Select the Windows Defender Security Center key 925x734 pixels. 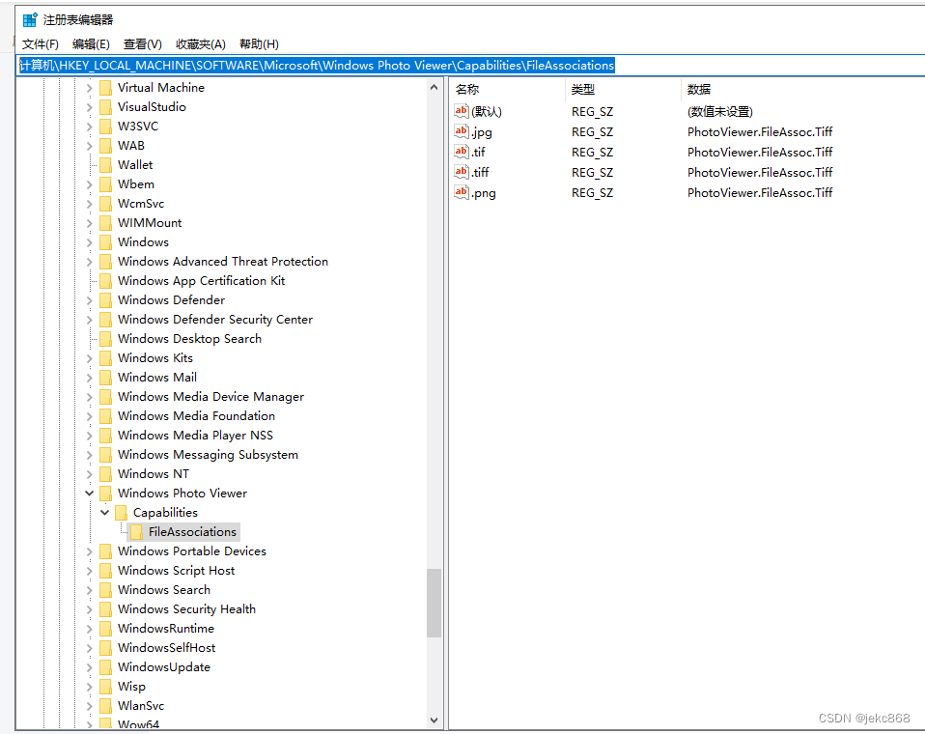(215, 320)
